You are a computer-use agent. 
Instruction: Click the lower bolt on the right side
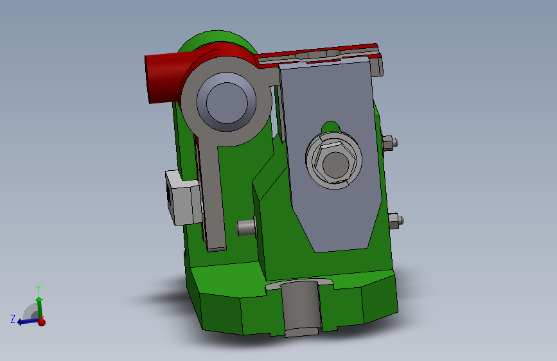(x=396, y=221)
